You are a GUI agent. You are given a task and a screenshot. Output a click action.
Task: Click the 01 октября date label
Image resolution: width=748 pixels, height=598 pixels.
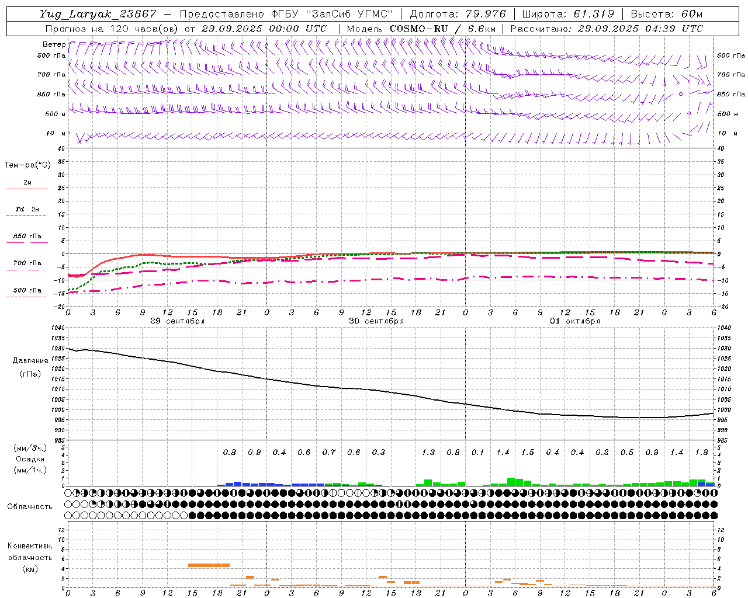(x=575, y=321)
